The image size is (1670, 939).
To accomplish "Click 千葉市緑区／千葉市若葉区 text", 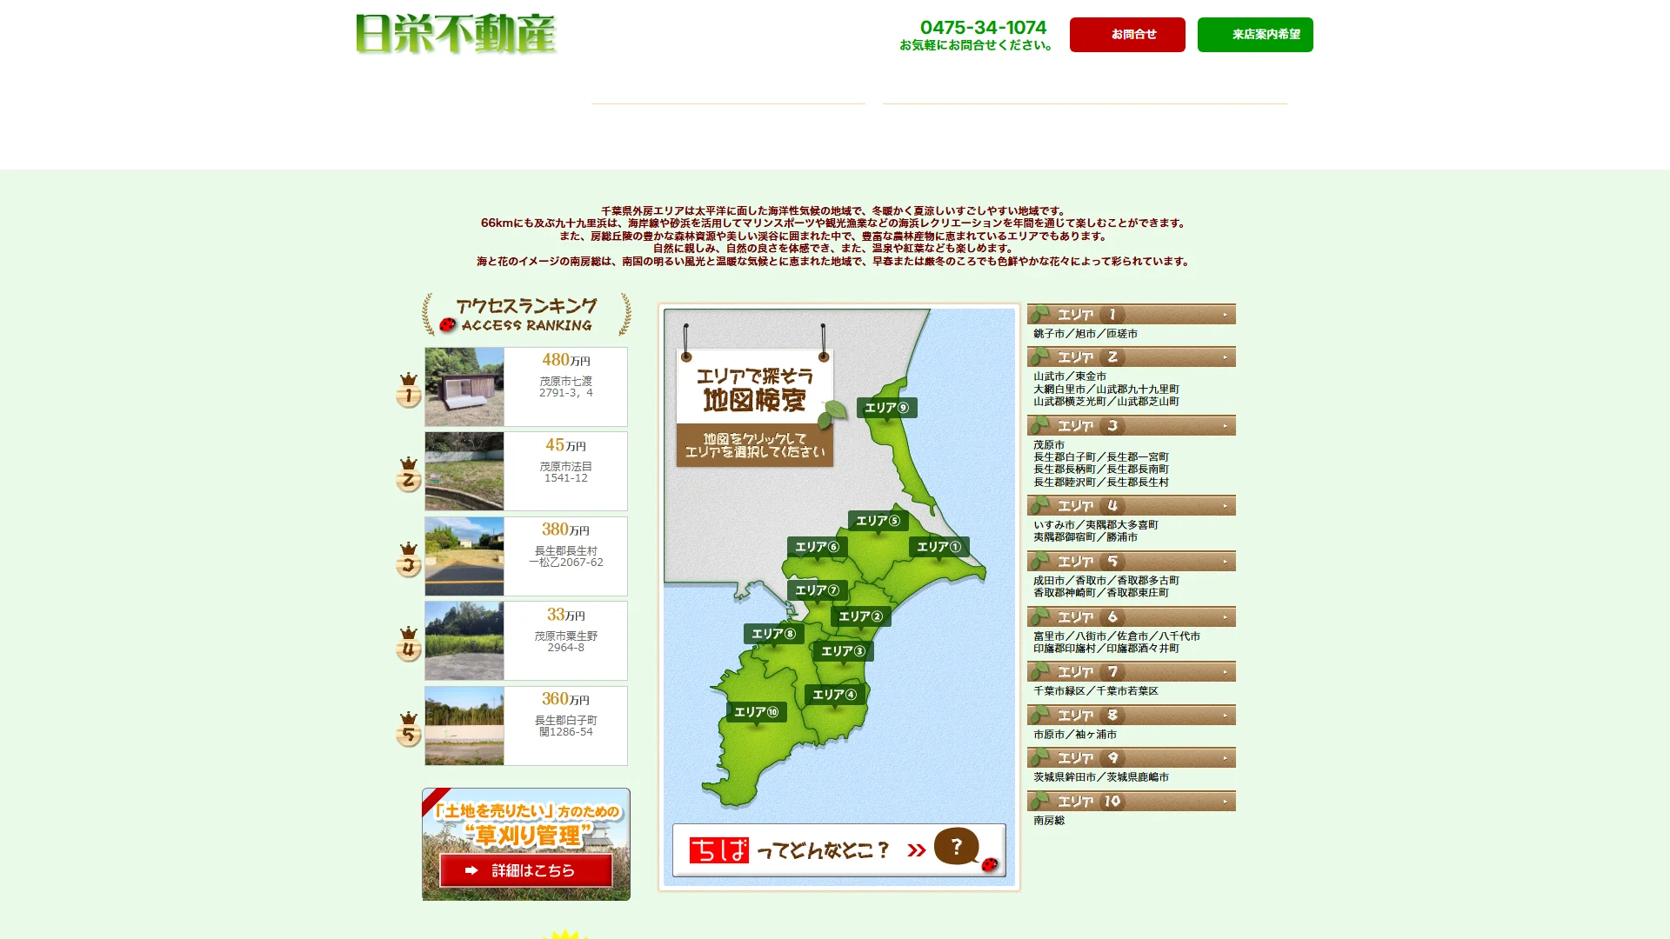I will tap(1096, 691).
